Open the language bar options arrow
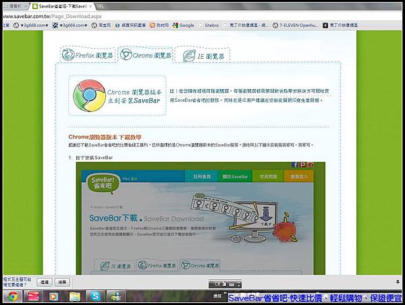Screen dimensions: 405x305 tap(239, 284)
